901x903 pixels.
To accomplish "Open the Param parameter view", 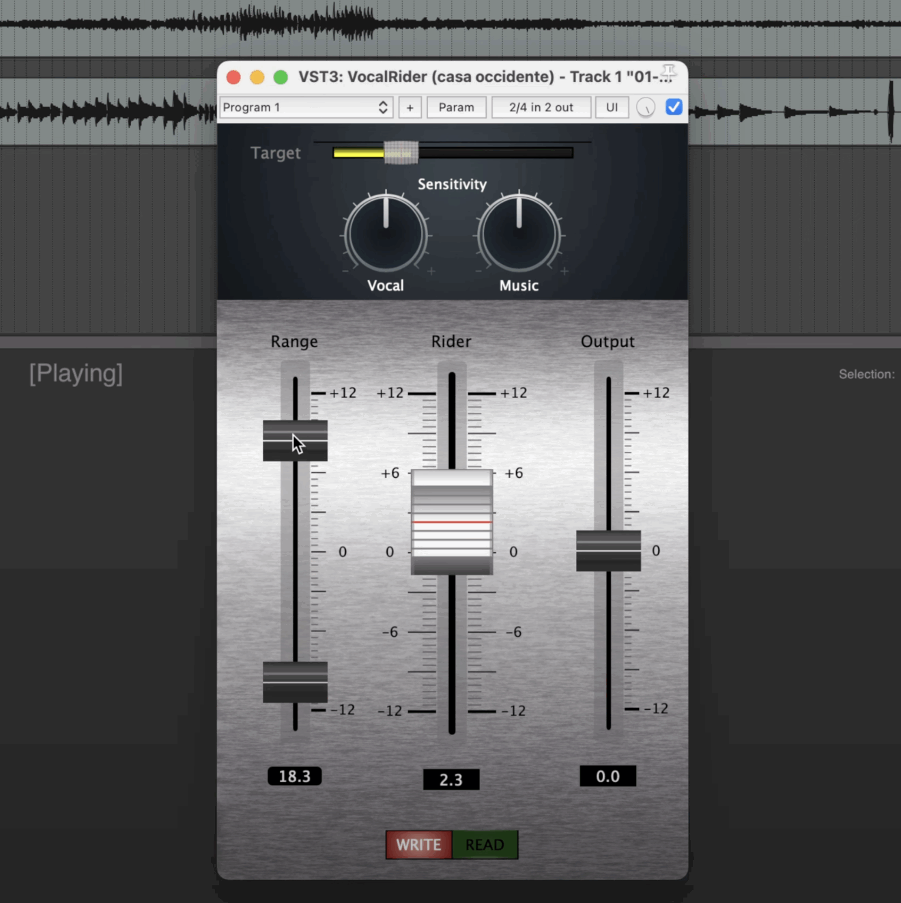I will [456, 107].
